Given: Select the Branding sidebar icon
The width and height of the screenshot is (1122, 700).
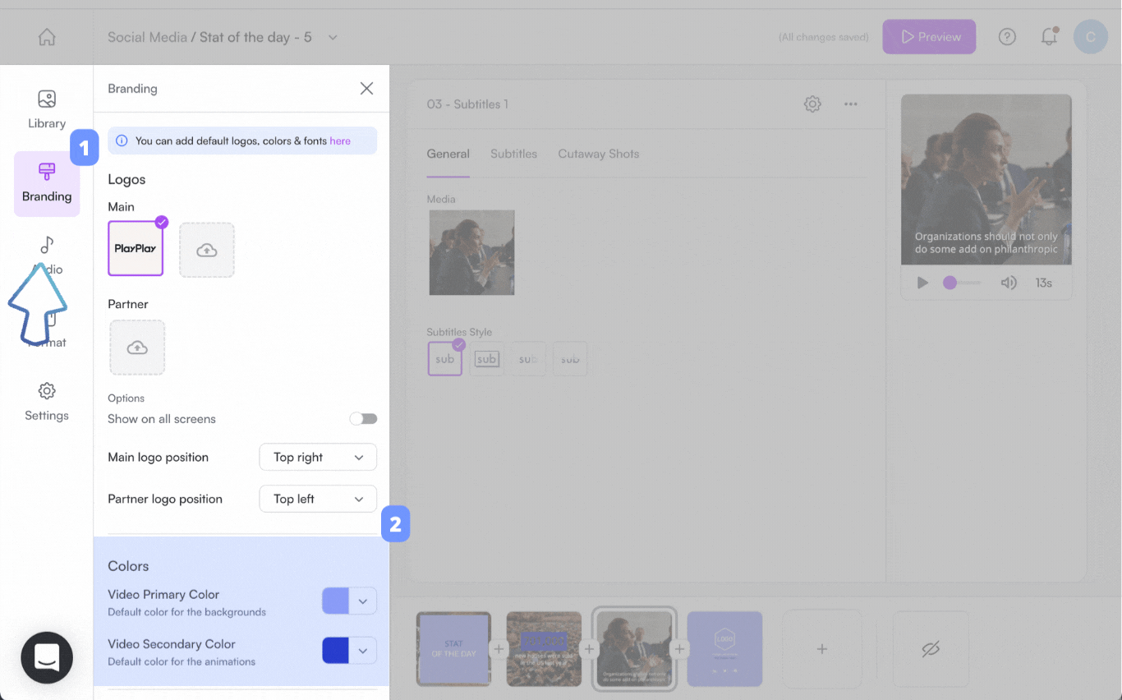Looking at the screenshot, I should pyautogui.click(x=46, y=182).
